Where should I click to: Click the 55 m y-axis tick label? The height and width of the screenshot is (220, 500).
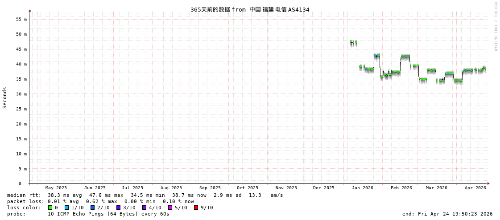pyautogui.click(x=21, y=19)
